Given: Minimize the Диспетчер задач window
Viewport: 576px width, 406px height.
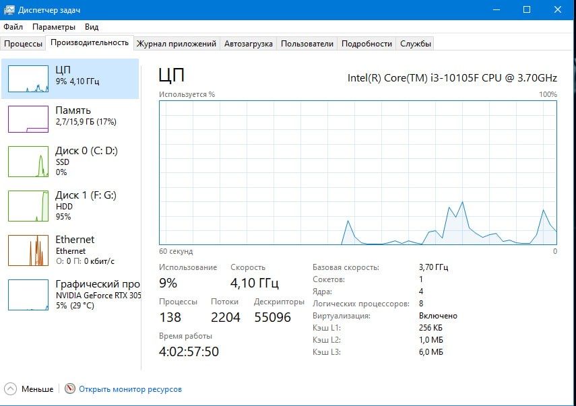Looking at the screenshot, I should [497, 10].
